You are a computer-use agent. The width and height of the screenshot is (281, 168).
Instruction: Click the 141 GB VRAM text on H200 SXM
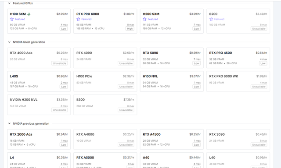[150, 25]
